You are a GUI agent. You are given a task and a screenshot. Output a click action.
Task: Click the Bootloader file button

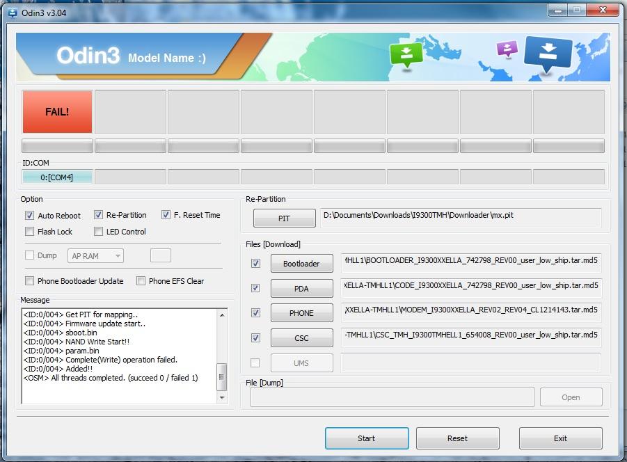(x=301, y=264)
